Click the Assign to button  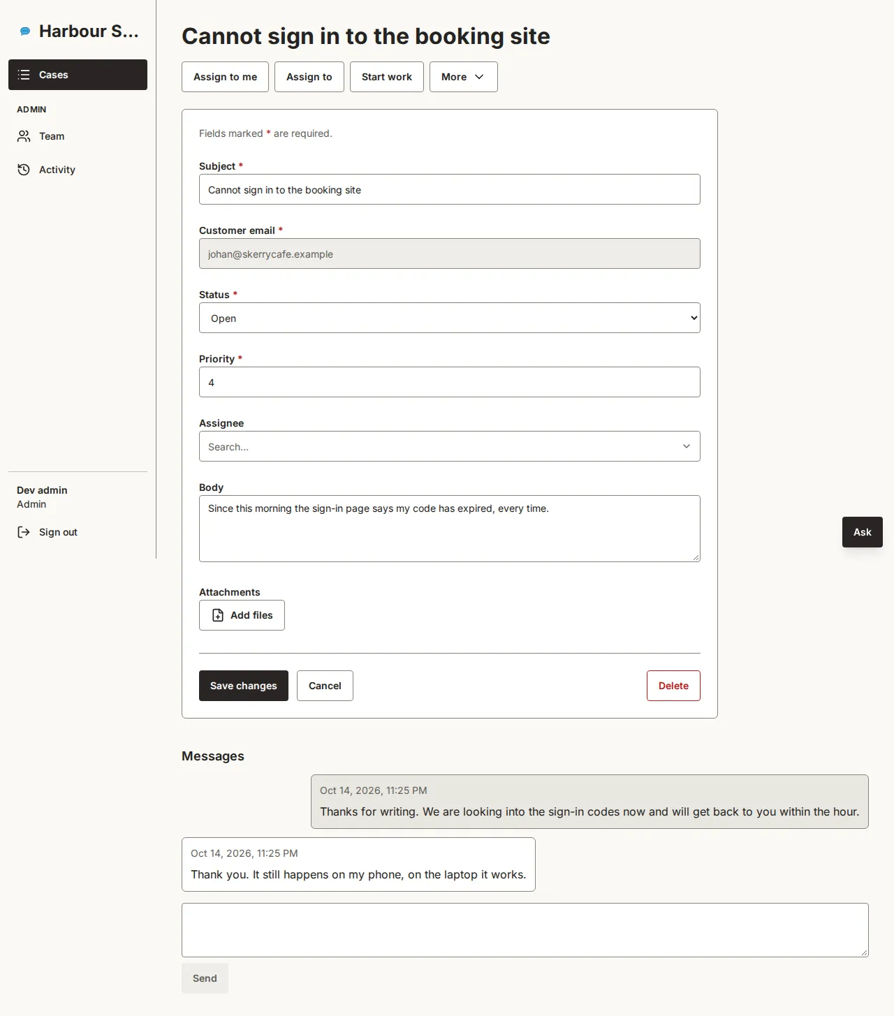pos(309,77)
